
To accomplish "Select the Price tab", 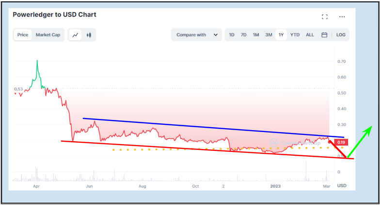I will (23, 35).
